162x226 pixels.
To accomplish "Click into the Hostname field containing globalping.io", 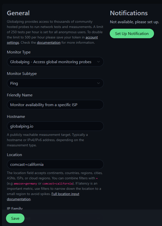I will [x=55, y=126].
